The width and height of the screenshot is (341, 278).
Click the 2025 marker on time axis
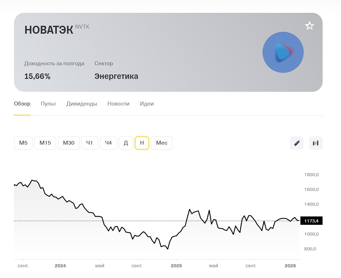tap(176, 266)
